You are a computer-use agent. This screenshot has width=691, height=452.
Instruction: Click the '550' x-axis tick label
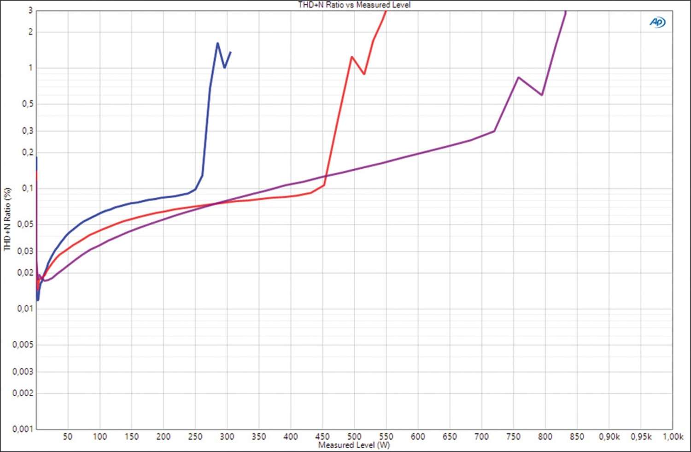386,436
